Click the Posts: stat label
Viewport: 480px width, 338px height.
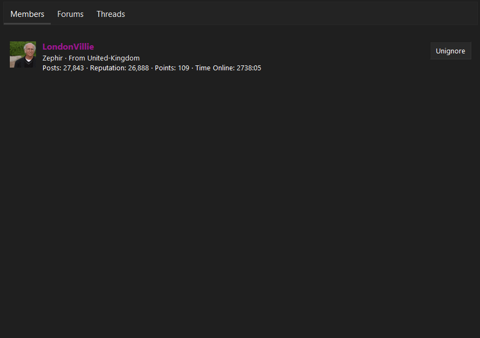[51, 68]
